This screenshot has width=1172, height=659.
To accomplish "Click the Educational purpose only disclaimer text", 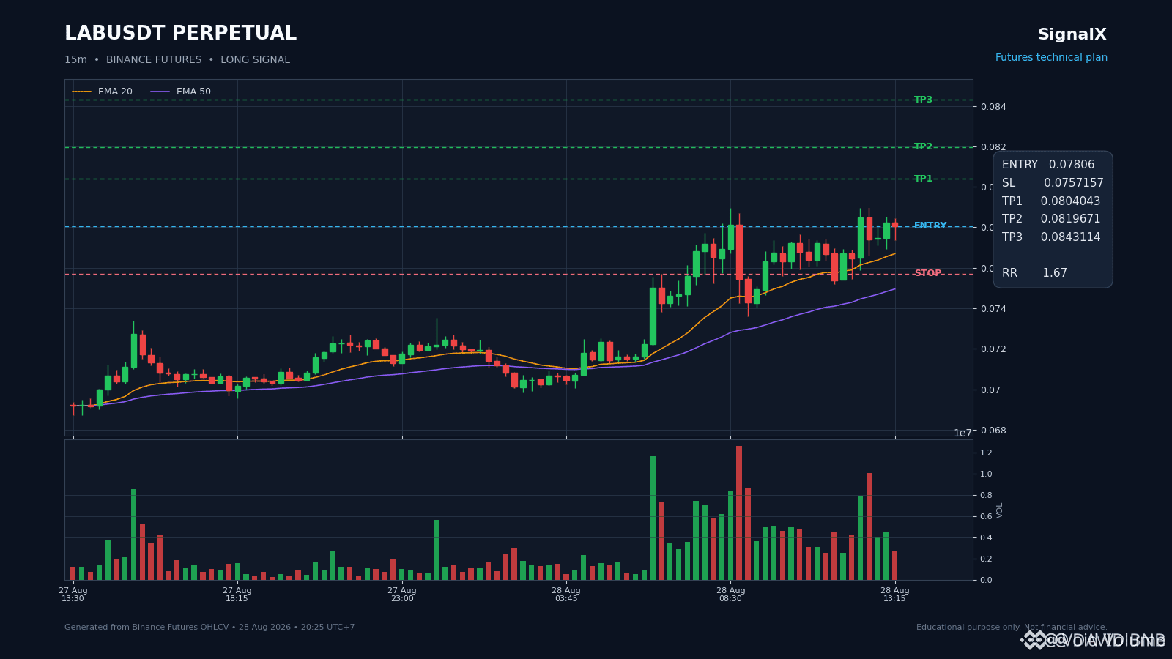I will click(1012, 628).
